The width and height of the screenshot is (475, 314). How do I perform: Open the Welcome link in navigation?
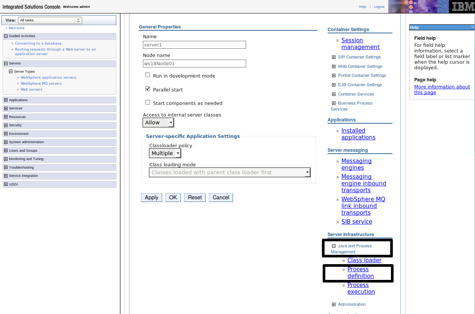(x=17, y=28)
